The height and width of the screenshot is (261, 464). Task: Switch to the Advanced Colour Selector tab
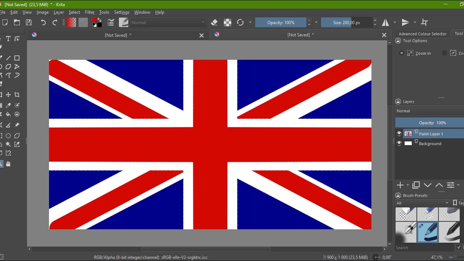pyautogui.click(x=423, y=34)
